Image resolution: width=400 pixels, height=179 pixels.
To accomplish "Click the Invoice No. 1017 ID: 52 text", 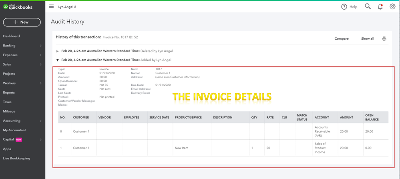I will (x=120, y=37).
